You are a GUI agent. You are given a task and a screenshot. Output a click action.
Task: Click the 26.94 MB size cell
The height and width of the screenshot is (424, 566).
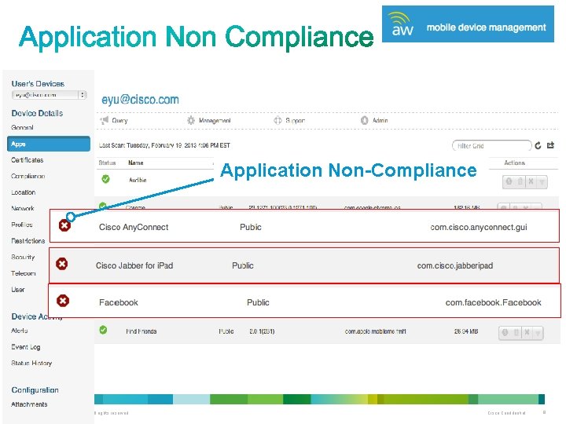(x=466, y=331)
